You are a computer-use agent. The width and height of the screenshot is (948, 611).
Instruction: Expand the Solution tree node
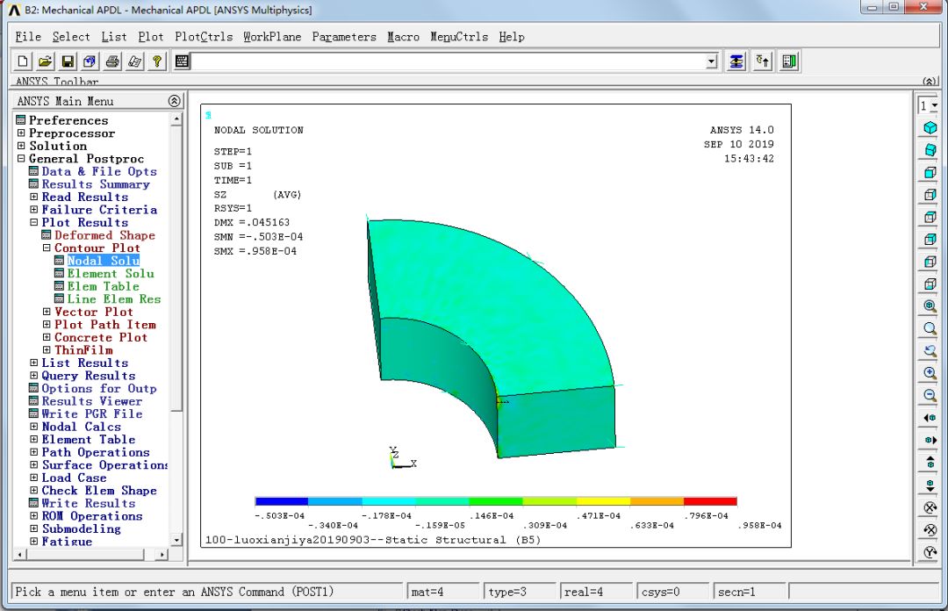click(x=21, y=146)
